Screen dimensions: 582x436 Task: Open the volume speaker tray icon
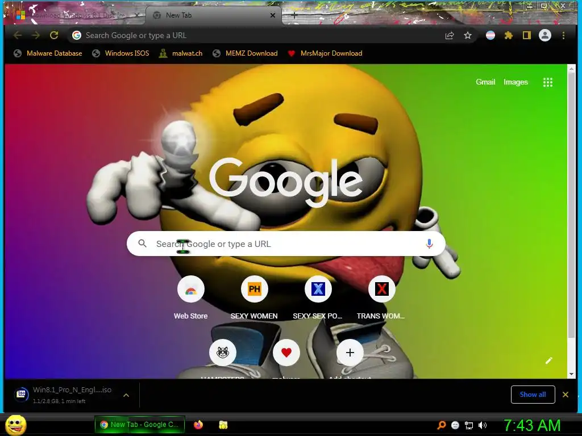pyautogui.click(x=482, y=425)
